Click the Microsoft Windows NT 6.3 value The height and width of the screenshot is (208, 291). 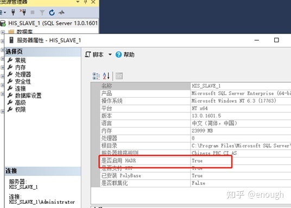coord(234,101)
